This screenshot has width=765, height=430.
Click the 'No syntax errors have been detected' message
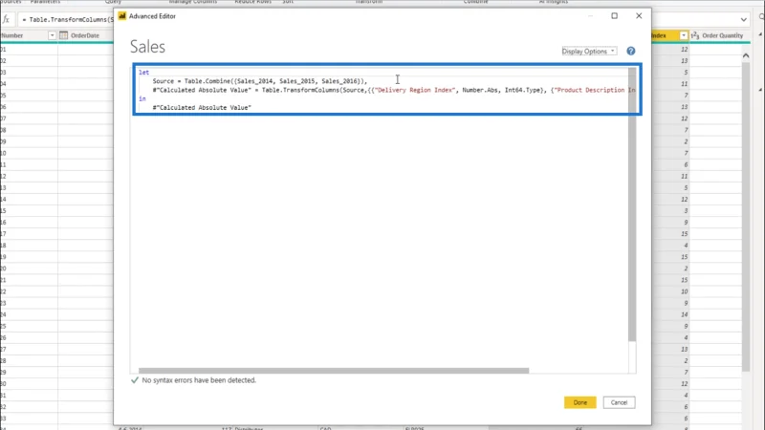[199, 380]
